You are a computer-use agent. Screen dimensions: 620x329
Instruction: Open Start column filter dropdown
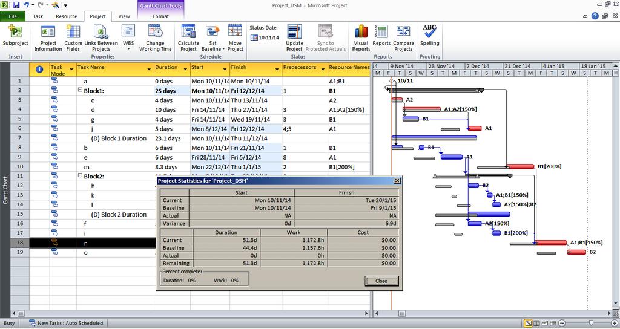coord(225,70)
